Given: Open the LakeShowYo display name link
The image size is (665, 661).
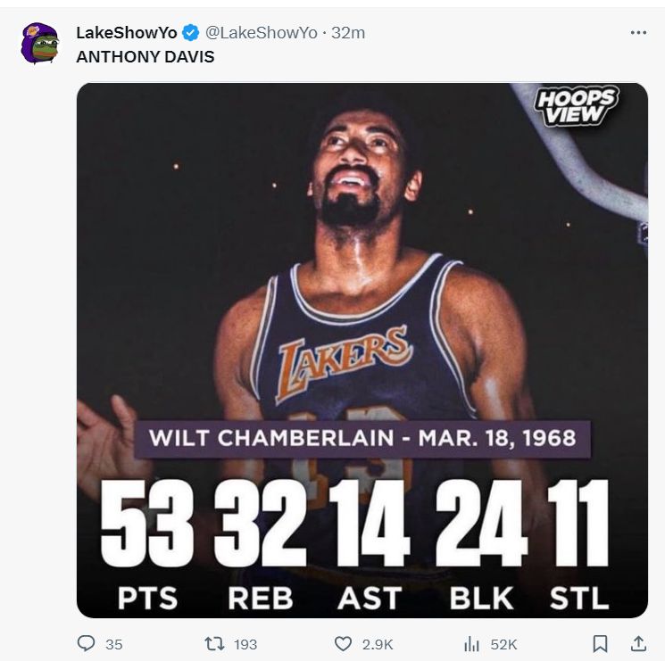Looking at the screenshot, I should tap(126, 33).
